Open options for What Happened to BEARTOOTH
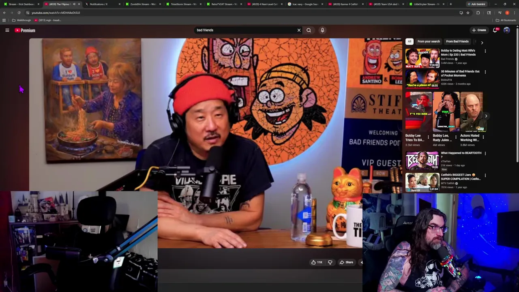The image size is (519, 292). (x=485, y=154)
